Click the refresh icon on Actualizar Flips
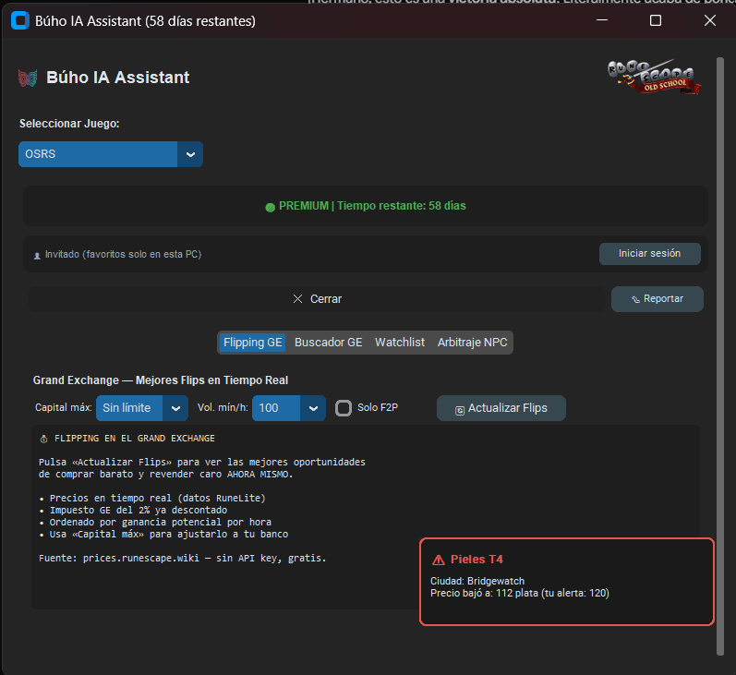Image resolution: width=736 pixels, height=675 pixels. pos(460,410)
